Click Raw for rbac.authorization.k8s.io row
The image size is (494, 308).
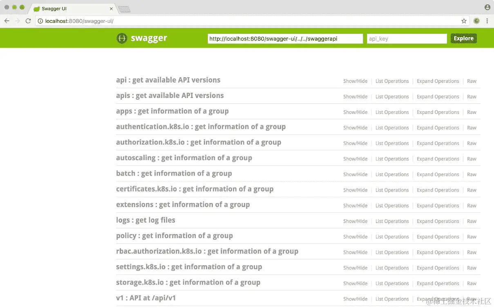click(x=472, y=252)
